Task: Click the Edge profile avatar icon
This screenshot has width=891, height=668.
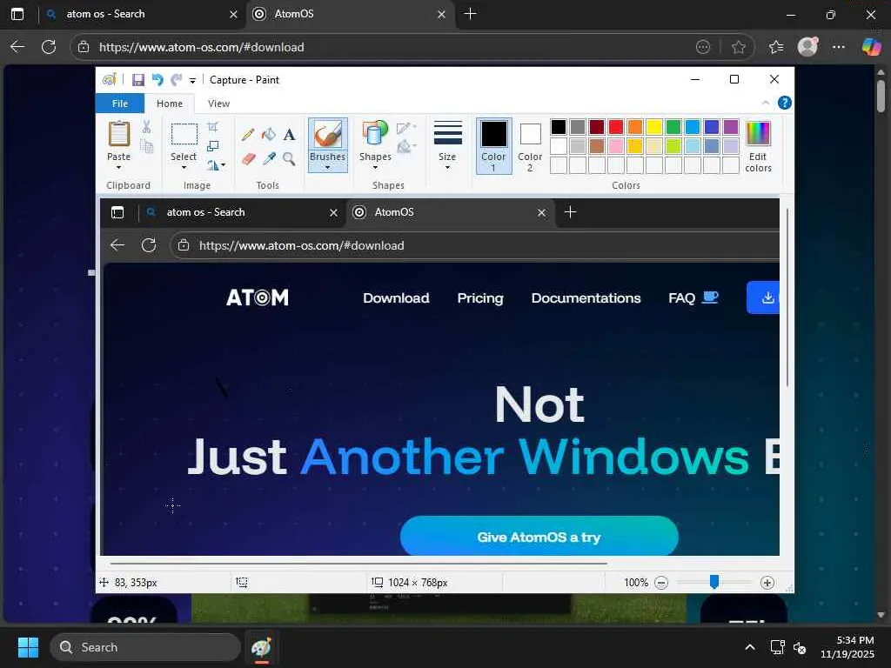Action: (x=807, y=47)
